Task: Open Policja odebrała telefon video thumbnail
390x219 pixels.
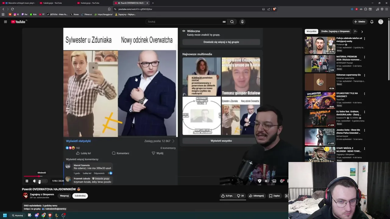Action: coord(320,45)
